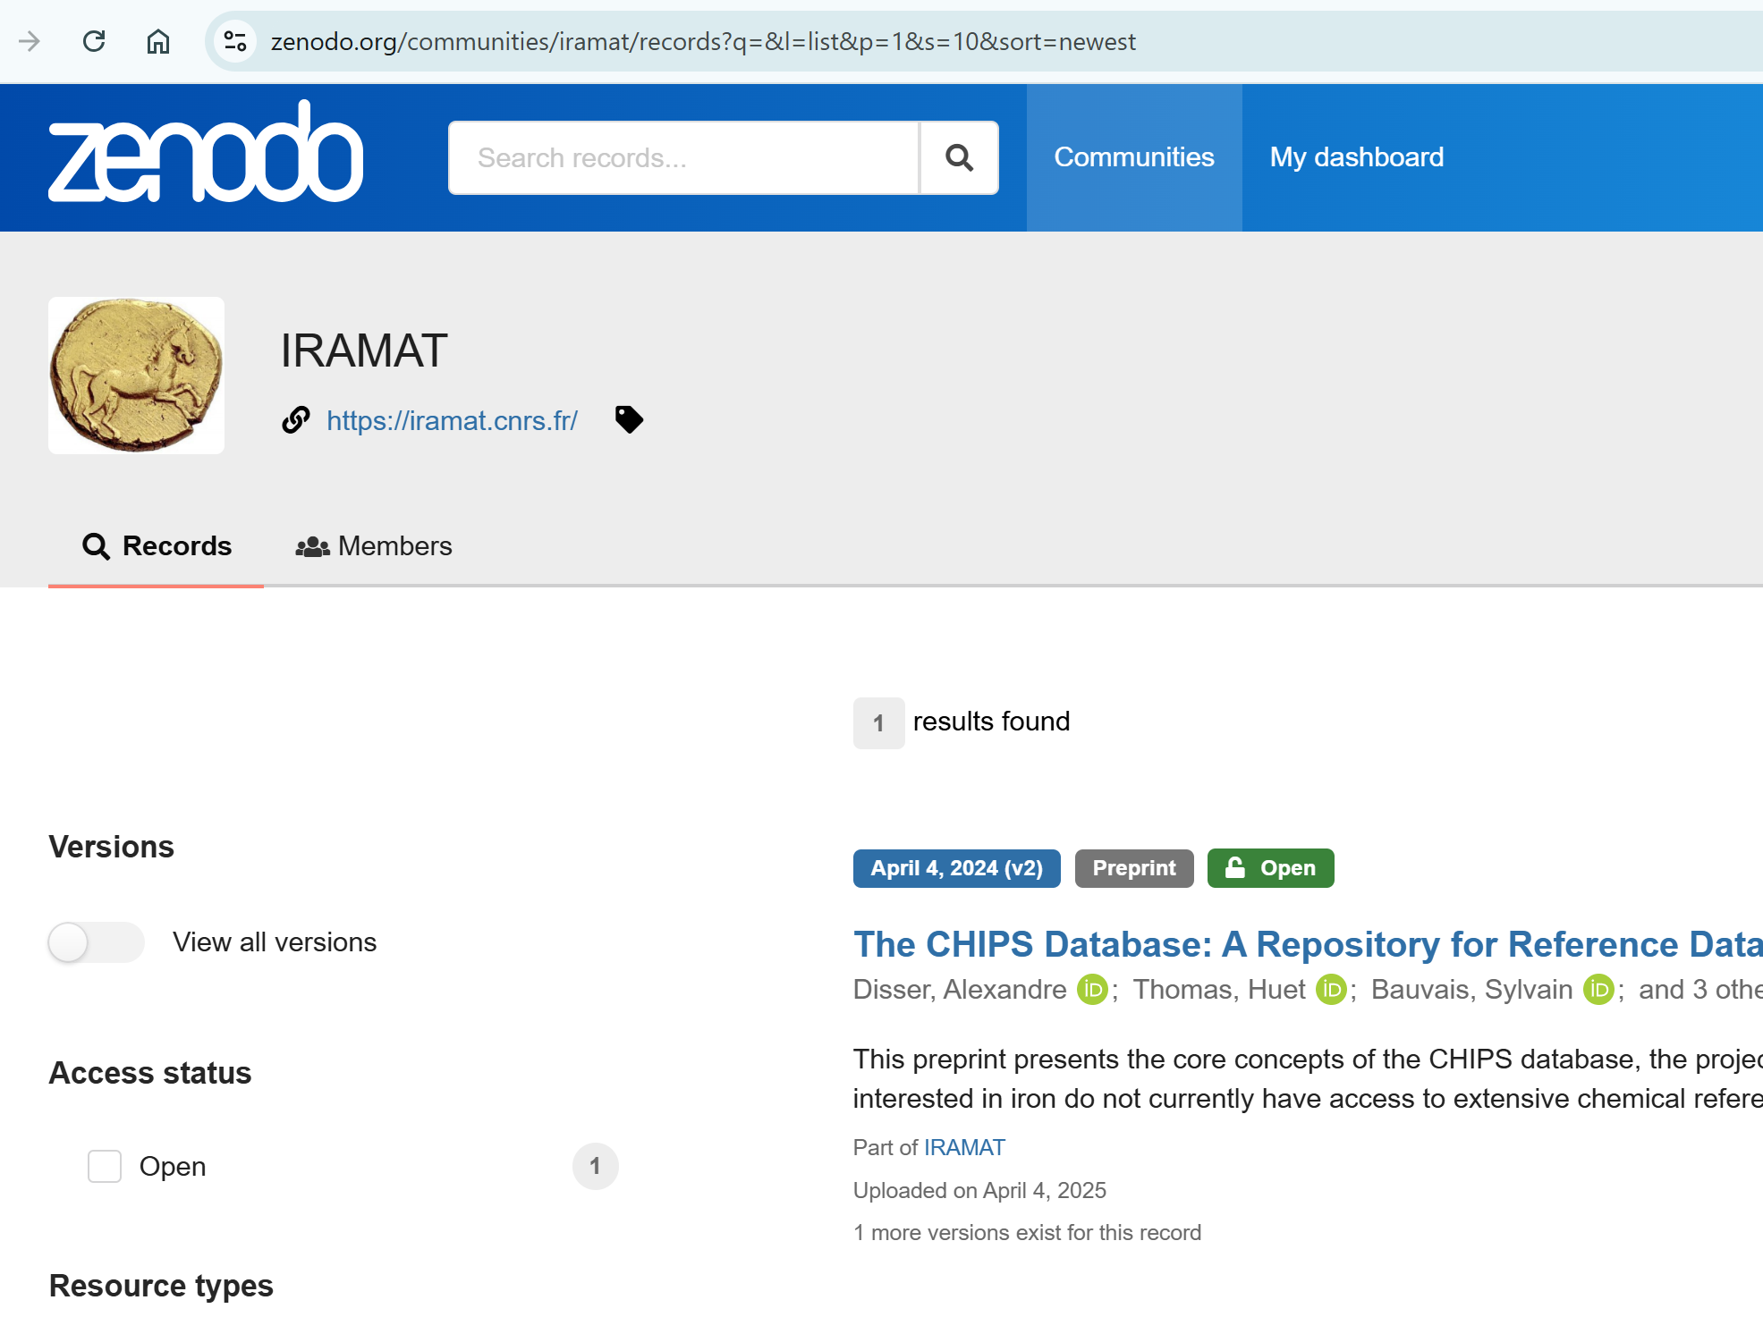
Task: Go to browser home icon
Action: coord(158,41)
